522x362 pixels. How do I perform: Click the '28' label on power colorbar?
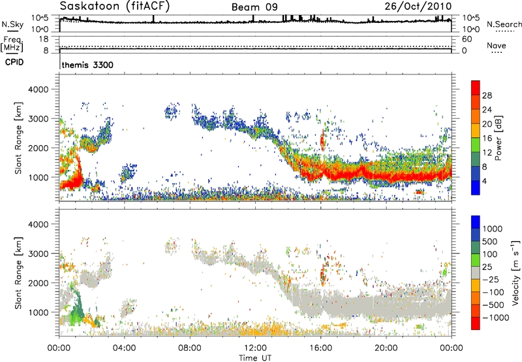point(487,95)
